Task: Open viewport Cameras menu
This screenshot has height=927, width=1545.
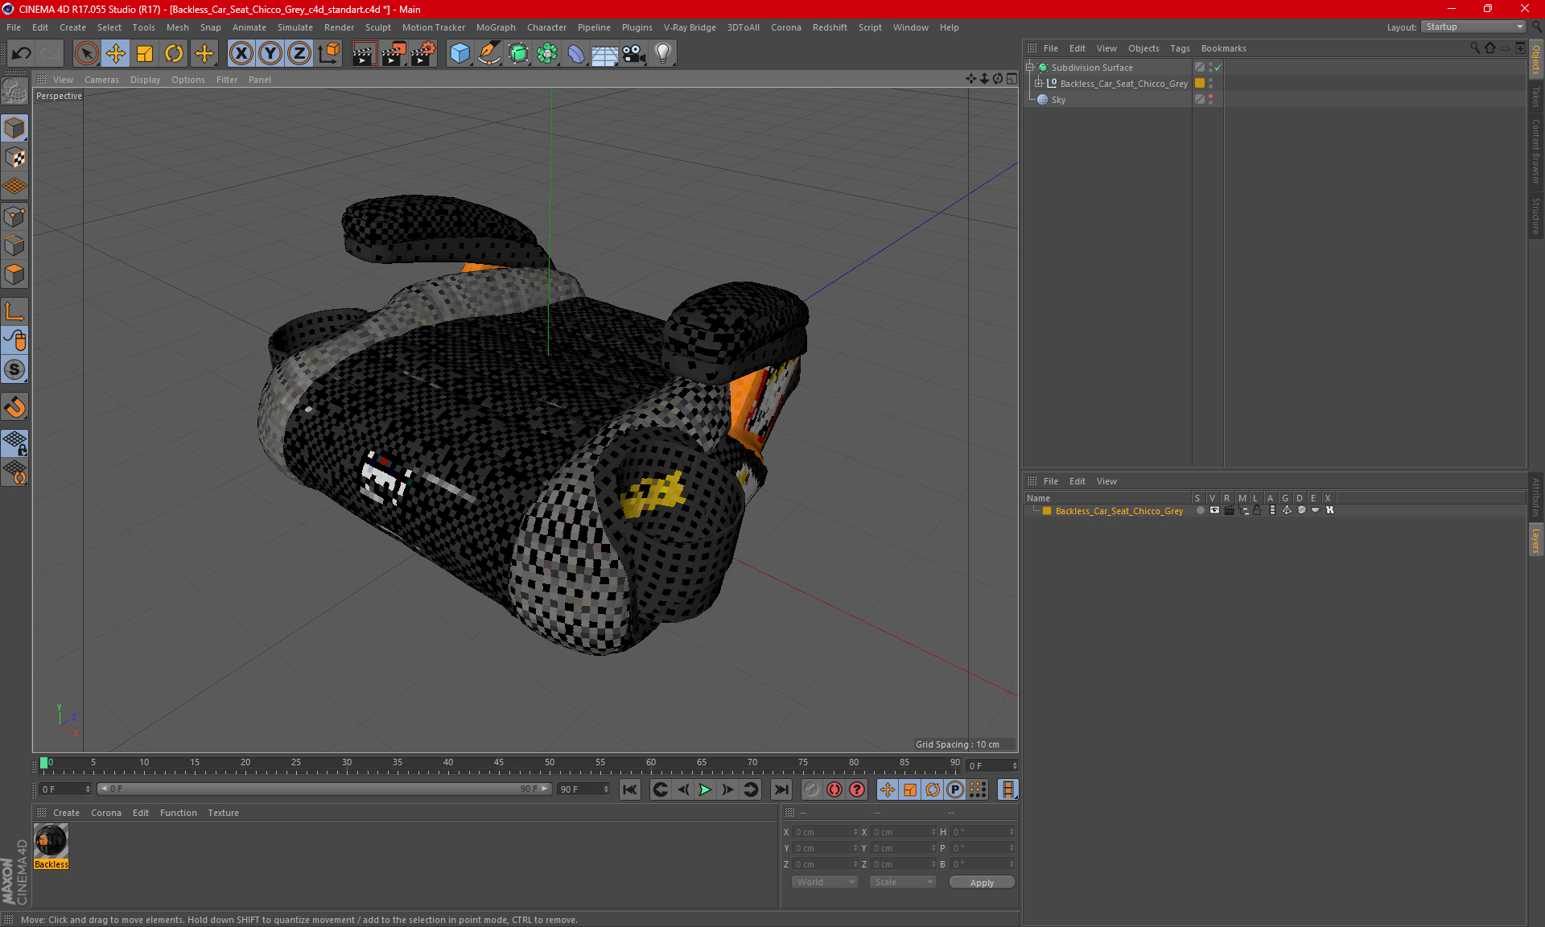Action: 101,80
